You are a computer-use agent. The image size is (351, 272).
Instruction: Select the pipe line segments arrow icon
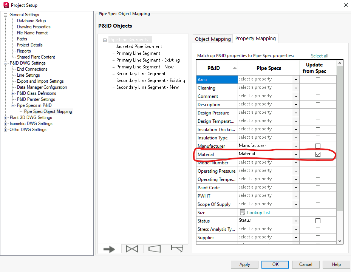coord(109,249)
